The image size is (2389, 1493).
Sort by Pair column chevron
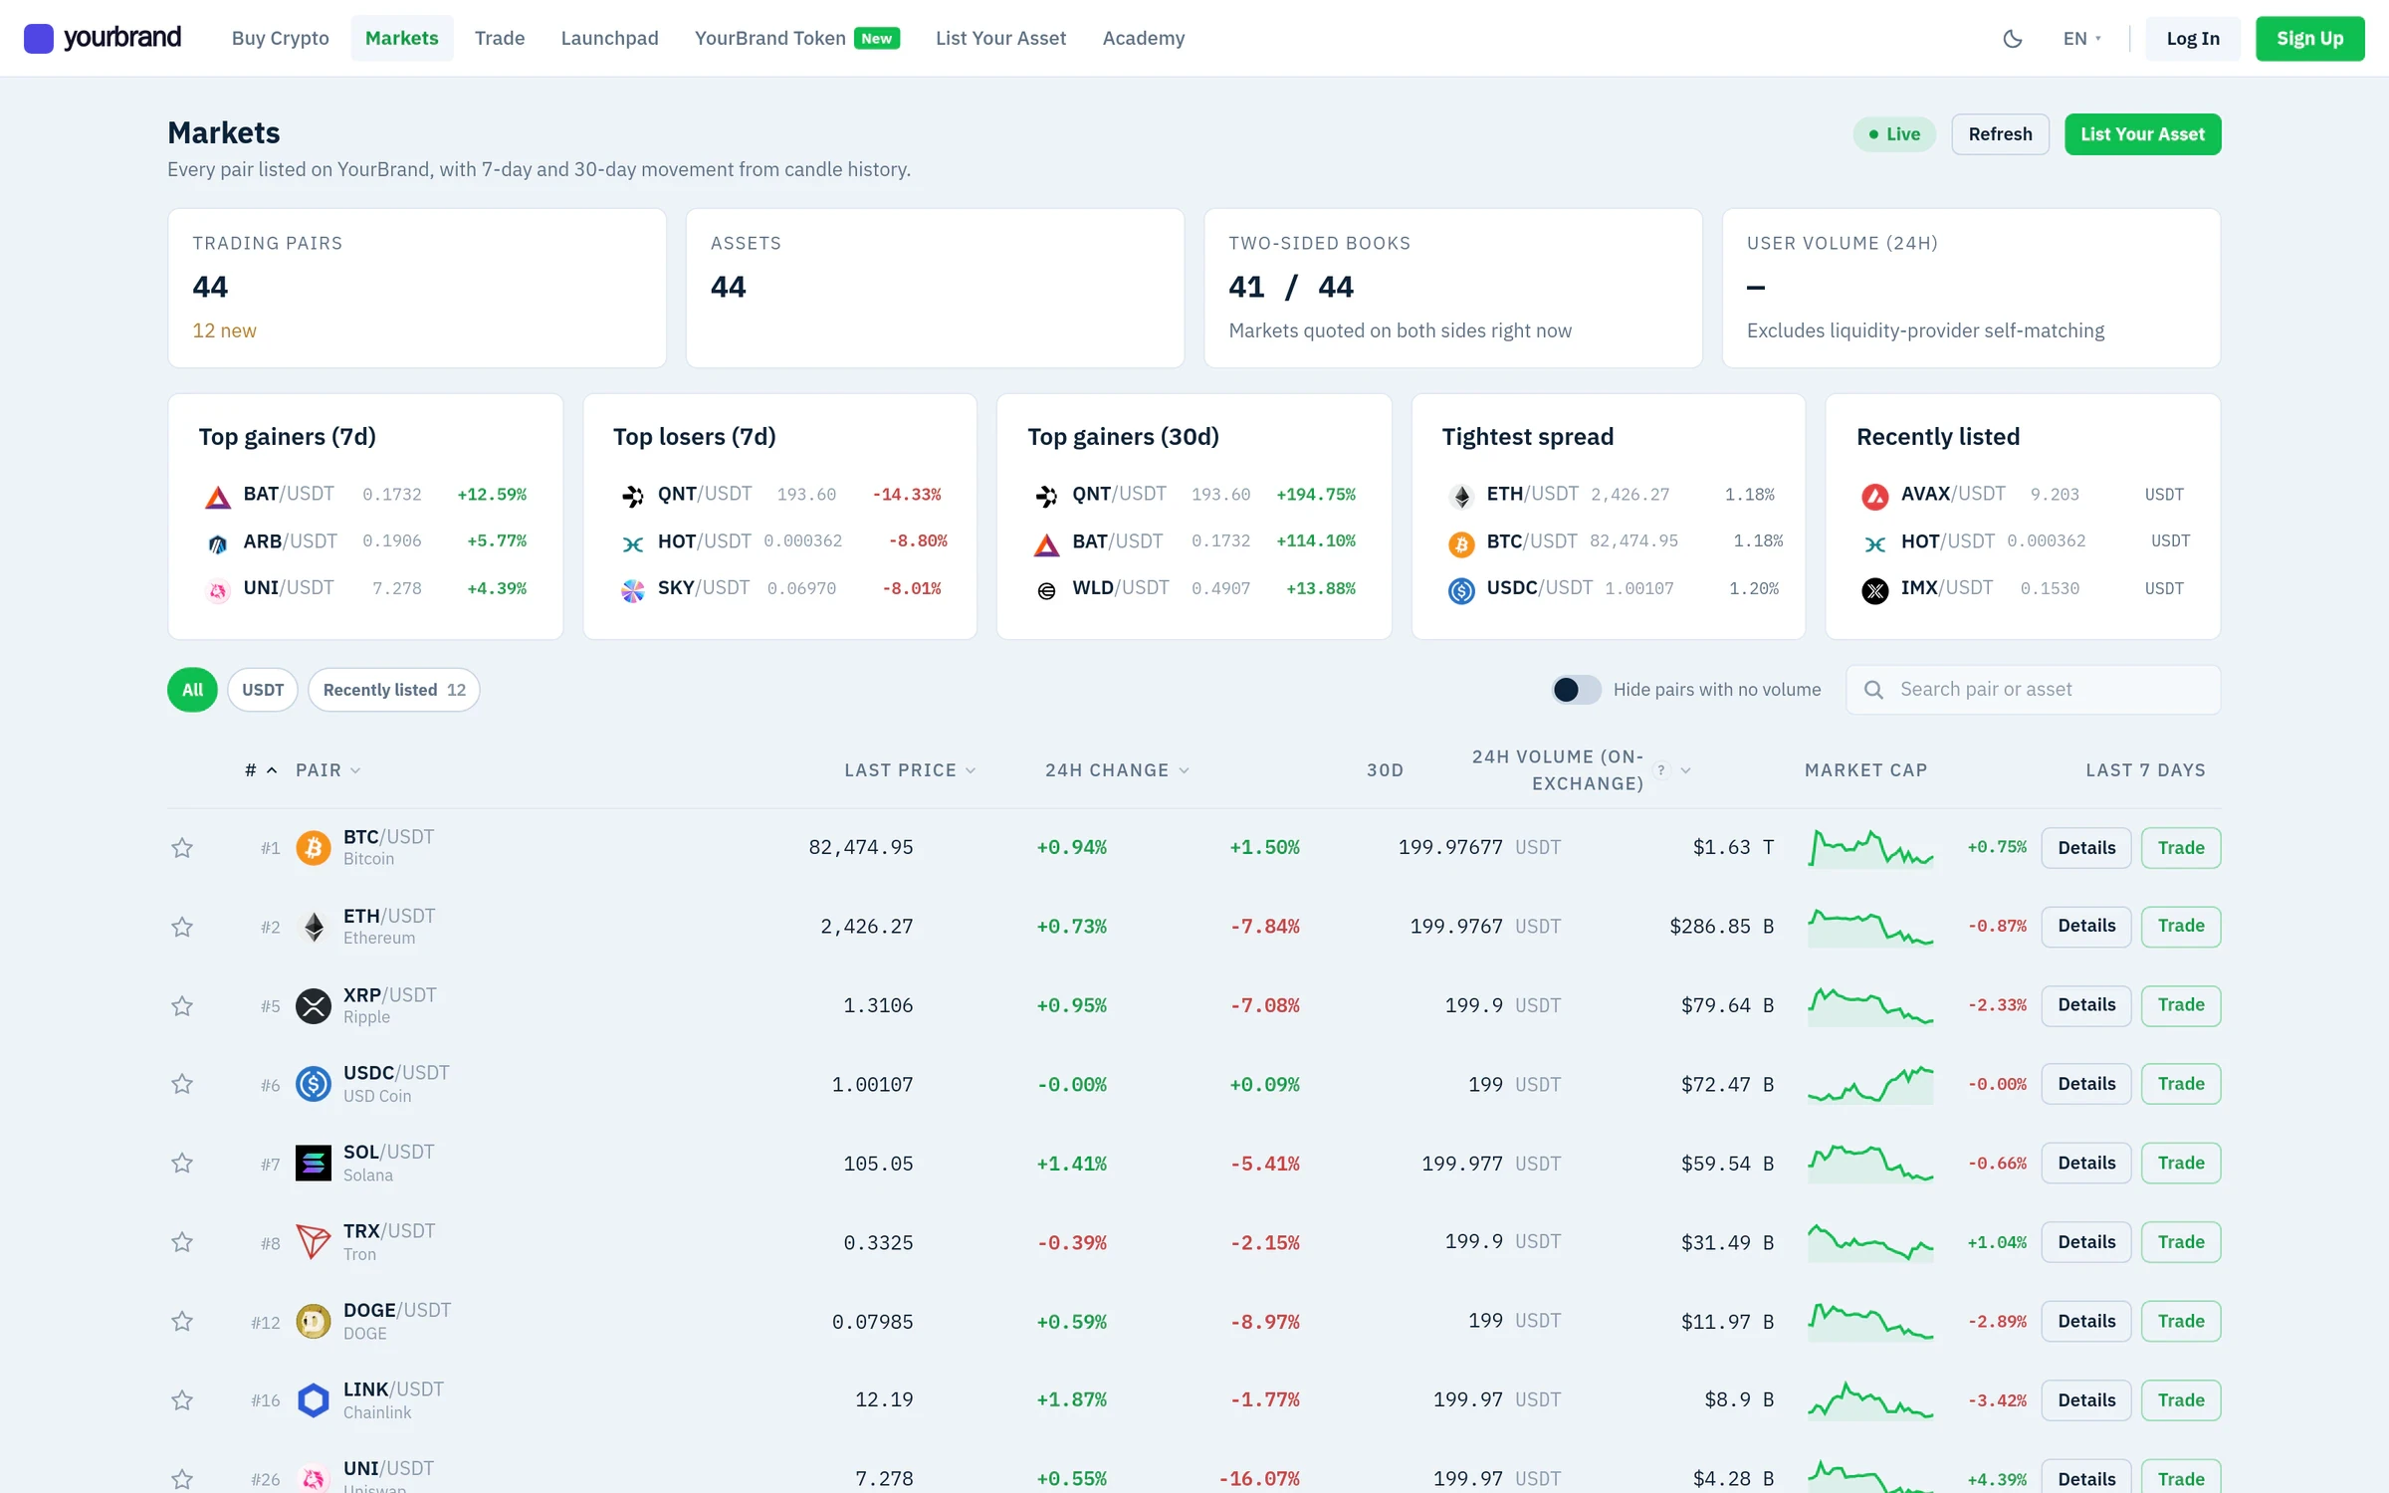355,770
